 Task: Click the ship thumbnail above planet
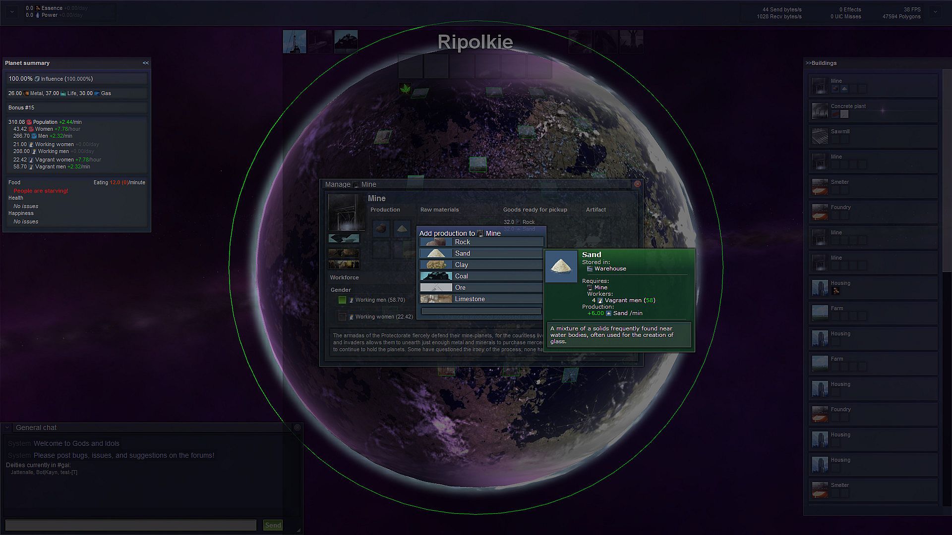coord(295,42)
